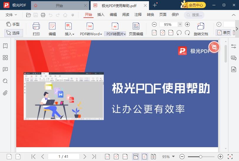Undo the last action
The image size is (239, 161).
click(50, 15)
